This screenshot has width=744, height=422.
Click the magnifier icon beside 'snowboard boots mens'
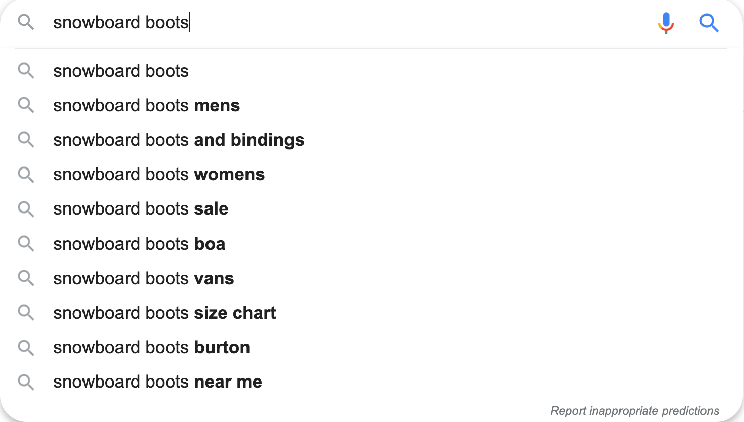[x=26, y=105]
